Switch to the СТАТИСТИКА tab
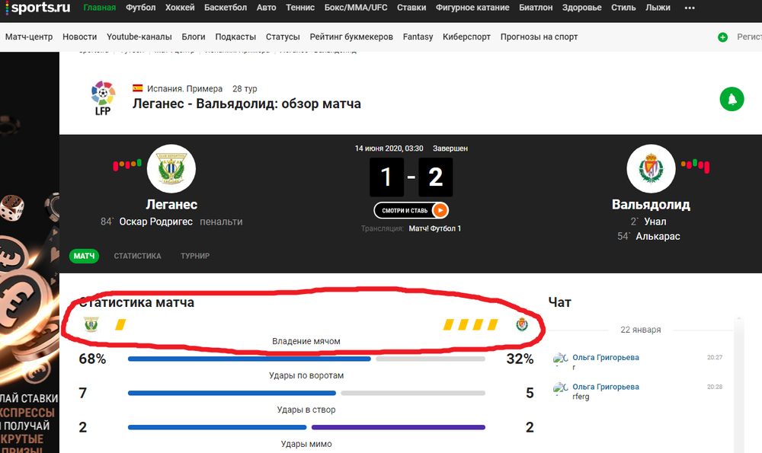 click(x=137, y=256)
